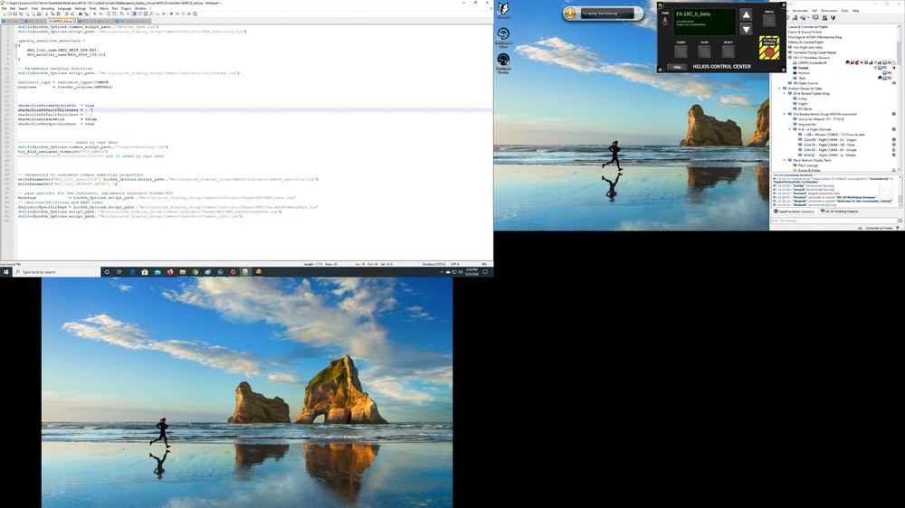Click the Helios button at bottom left
Screen dimensions: 905x508
click(x=677, y=67)
